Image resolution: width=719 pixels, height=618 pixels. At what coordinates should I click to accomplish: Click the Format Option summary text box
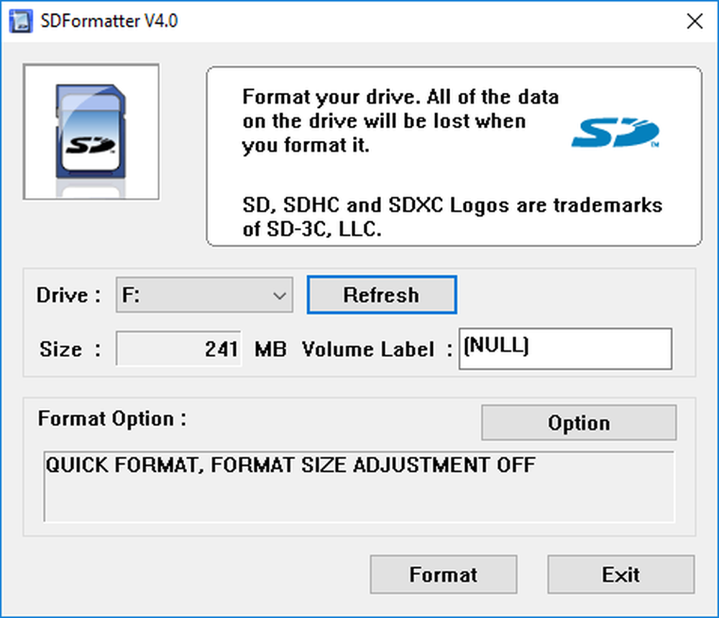[359, 487]
